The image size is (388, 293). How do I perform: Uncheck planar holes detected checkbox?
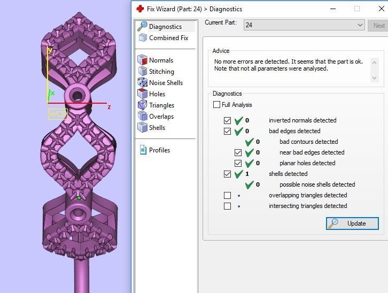[238, 163]
